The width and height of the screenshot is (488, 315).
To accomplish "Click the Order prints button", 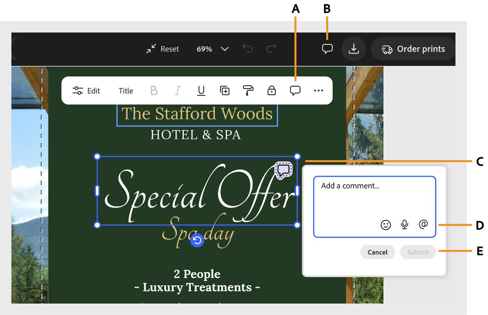I will [413, 49].
